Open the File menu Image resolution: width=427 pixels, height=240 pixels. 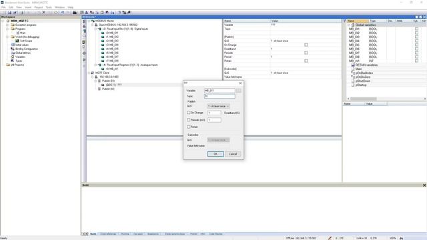[3, 7]
